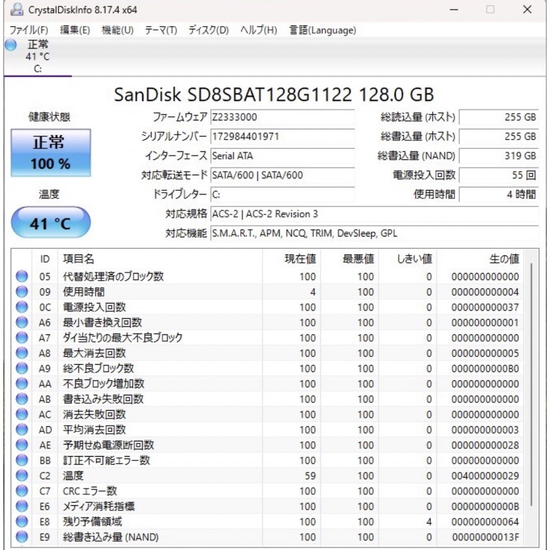Image resolution: width=550 pixels, height=550 pixels.
Task: Click threshold value 4 in E8 row
Action: click(429, 521)
